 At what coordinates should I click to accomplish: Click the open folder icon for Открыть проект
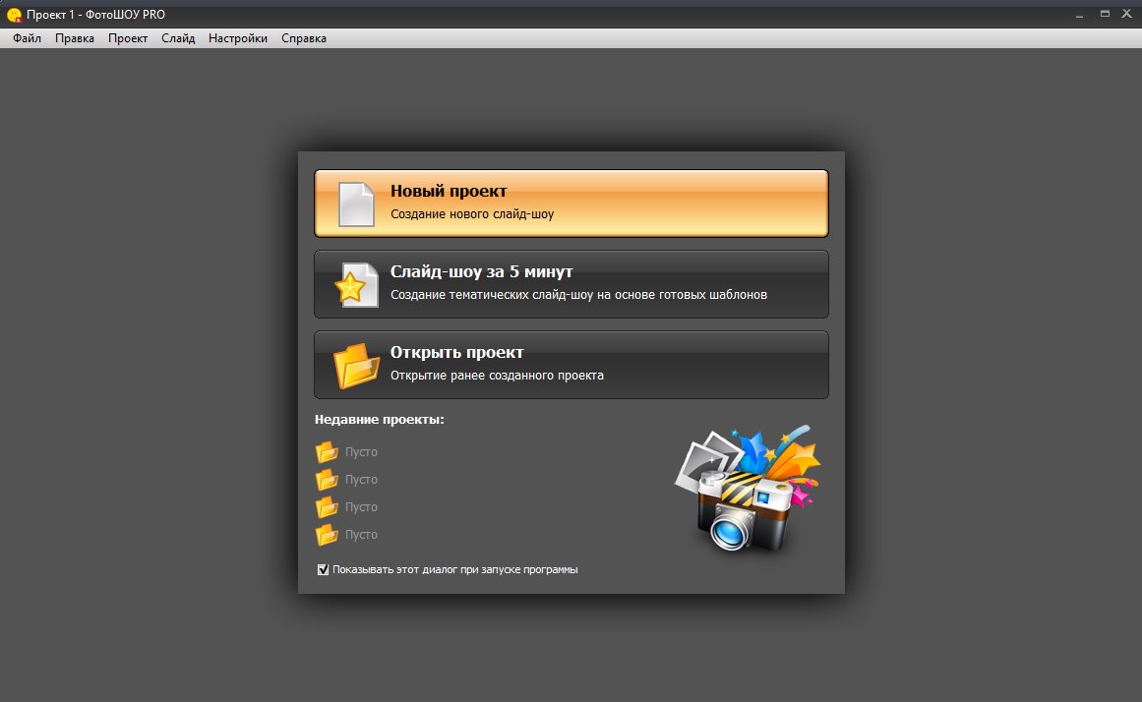coord(356,366)
